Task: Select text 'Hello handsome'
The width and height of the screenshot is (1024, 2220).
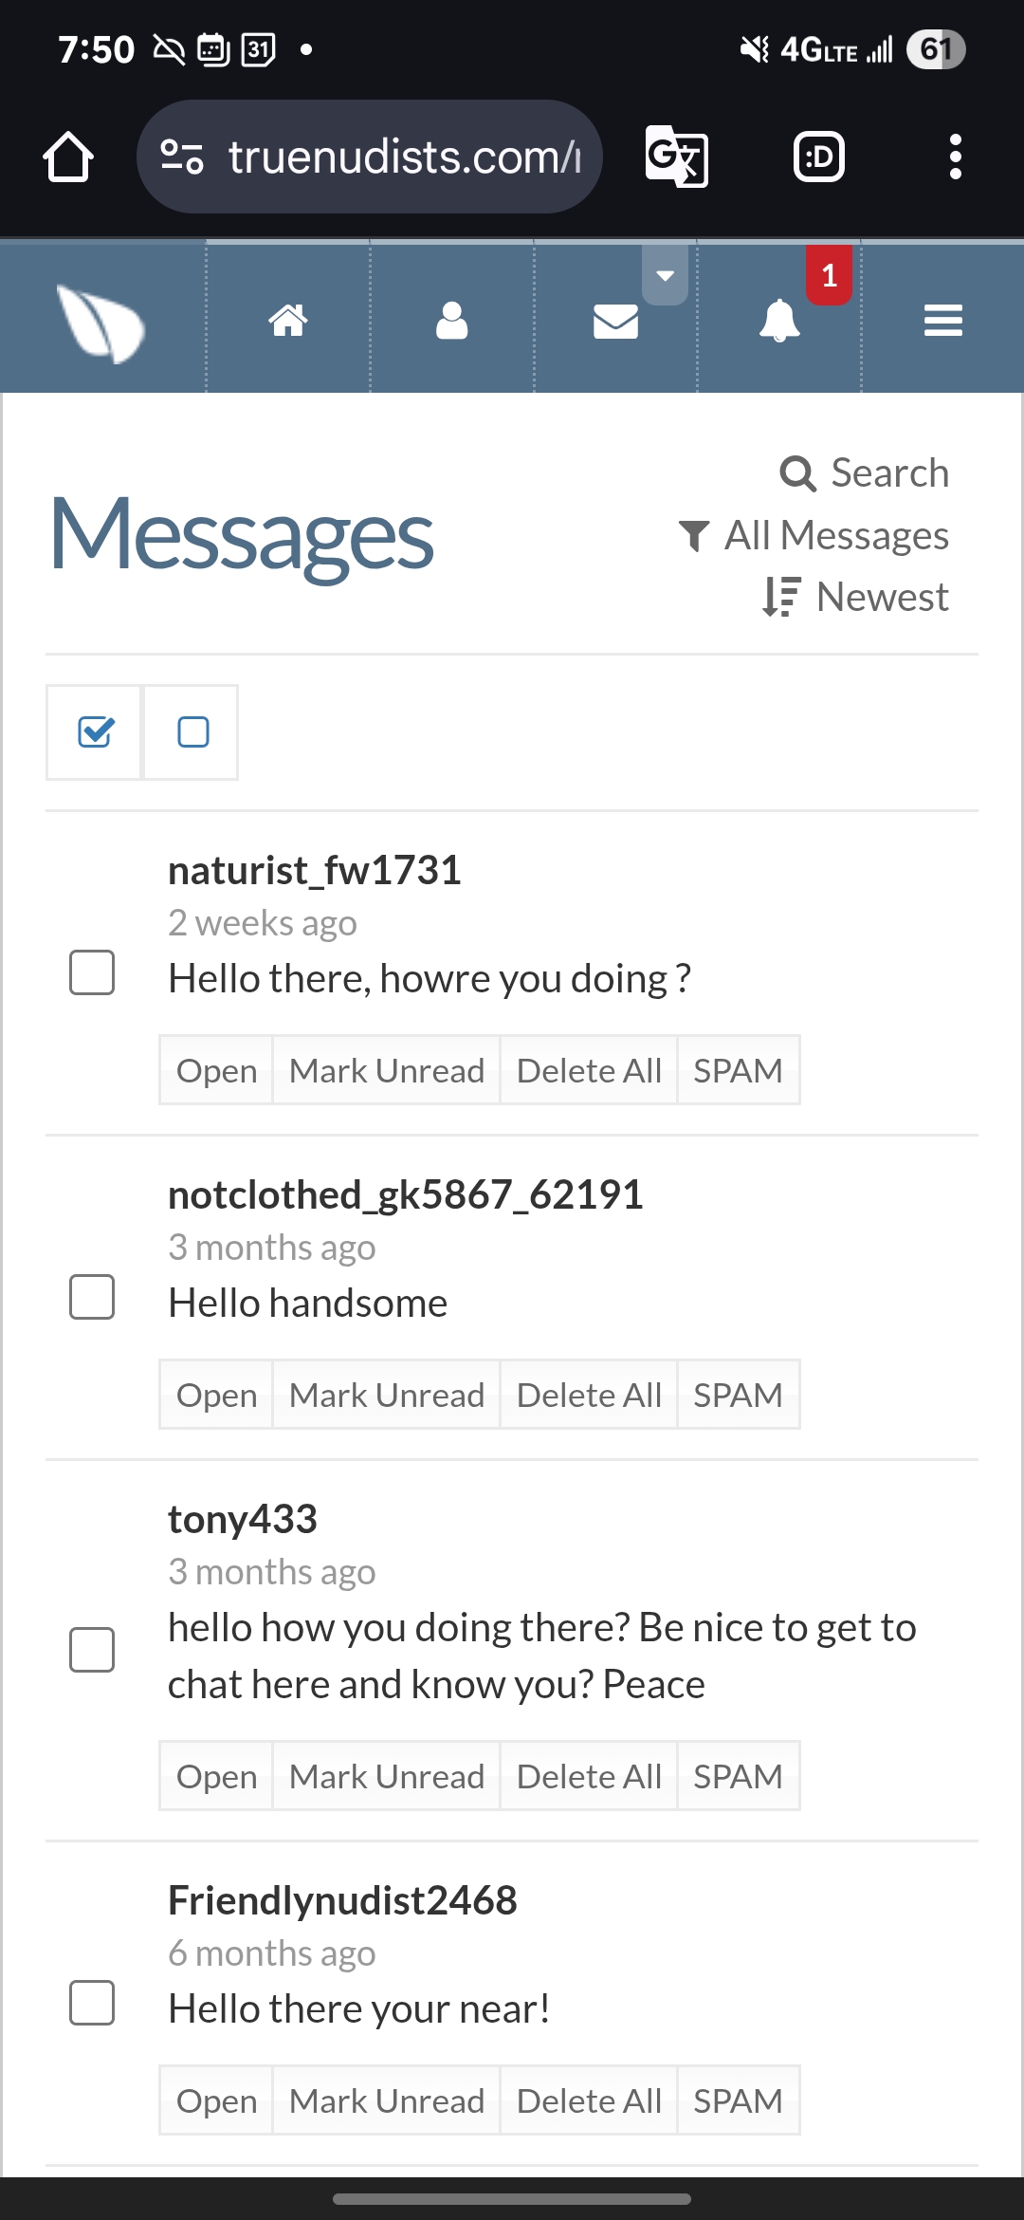Action: [308, 1303]
